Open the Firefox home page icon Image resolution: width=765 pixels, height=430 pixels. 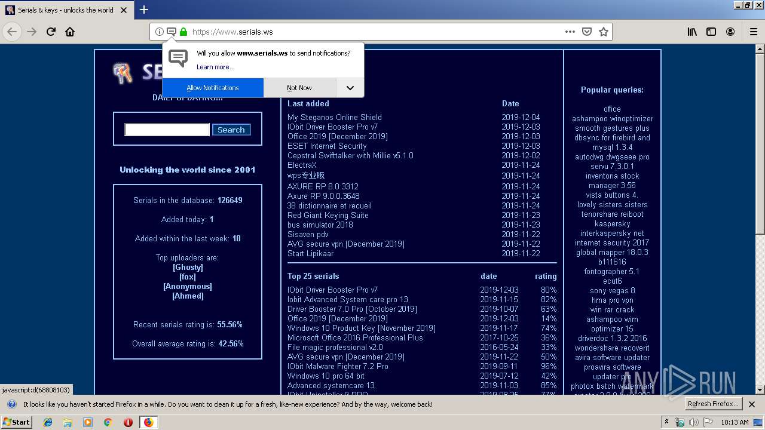(70, 32)
